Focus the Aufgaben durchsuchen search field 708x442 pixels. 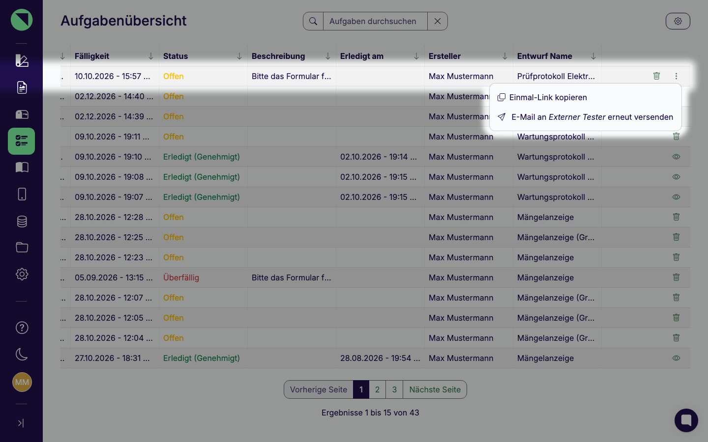[x=375, y=21]
